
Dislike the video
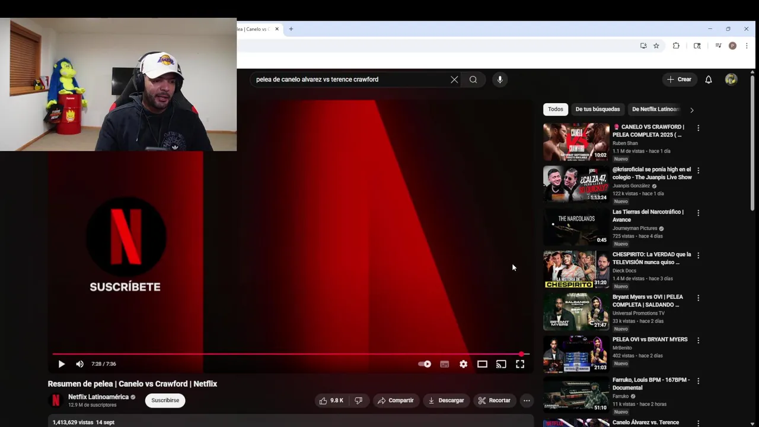[358, 400]
